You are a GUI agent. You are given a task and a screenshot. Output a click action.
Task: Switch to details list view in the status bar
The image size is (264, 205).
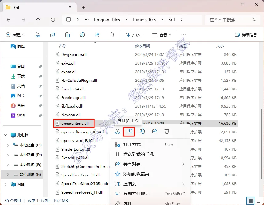point(250,201)
